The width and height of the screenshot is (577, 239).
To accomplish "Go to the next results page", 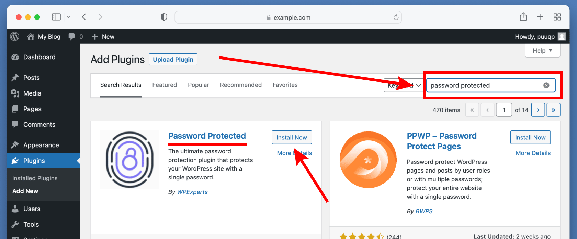I will (538, 110).
